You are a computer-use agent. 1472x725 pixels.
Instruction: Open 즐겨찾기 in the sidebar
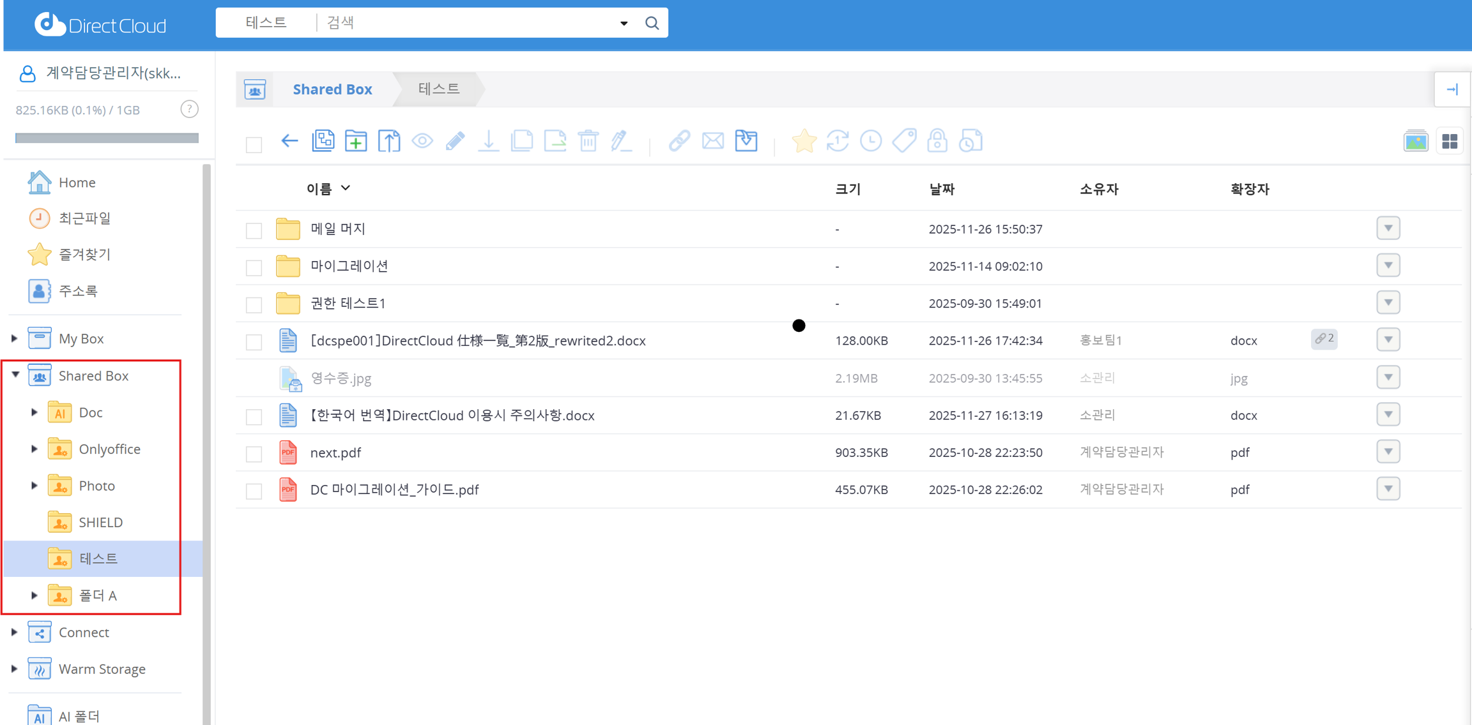pyautogui.click(x=84, y=254)
